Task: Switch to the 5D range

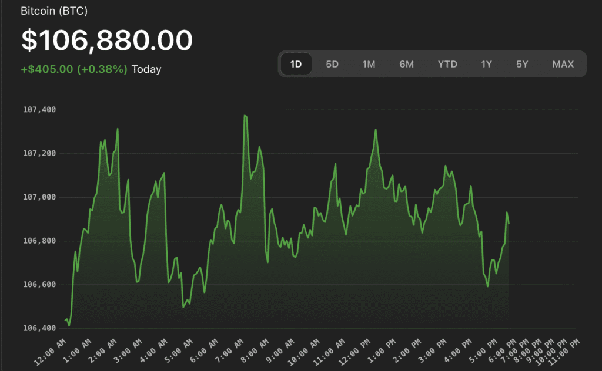Action: coord(332,64)
